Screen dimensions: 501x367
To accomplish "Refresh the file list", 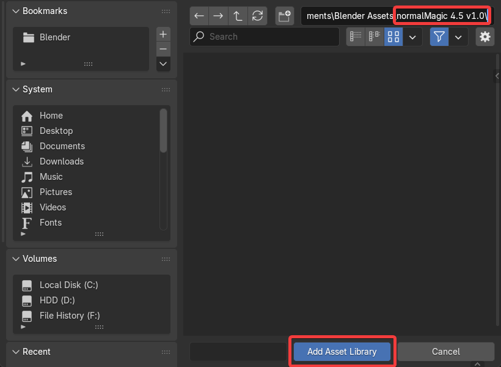I will click(257, 16).
